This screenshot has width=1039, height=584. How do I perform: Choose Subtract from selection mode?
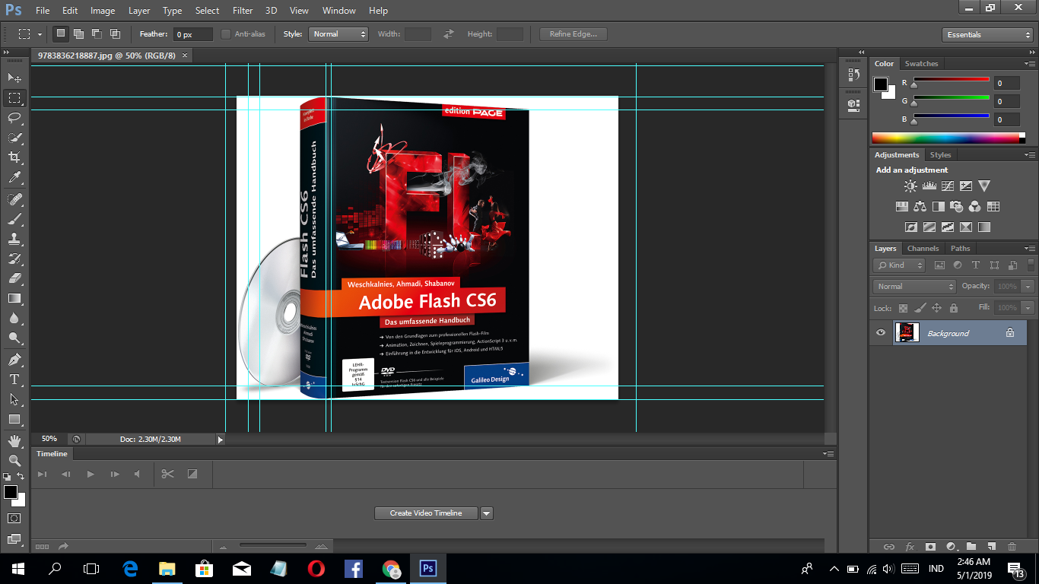click(x=97, y=33)
